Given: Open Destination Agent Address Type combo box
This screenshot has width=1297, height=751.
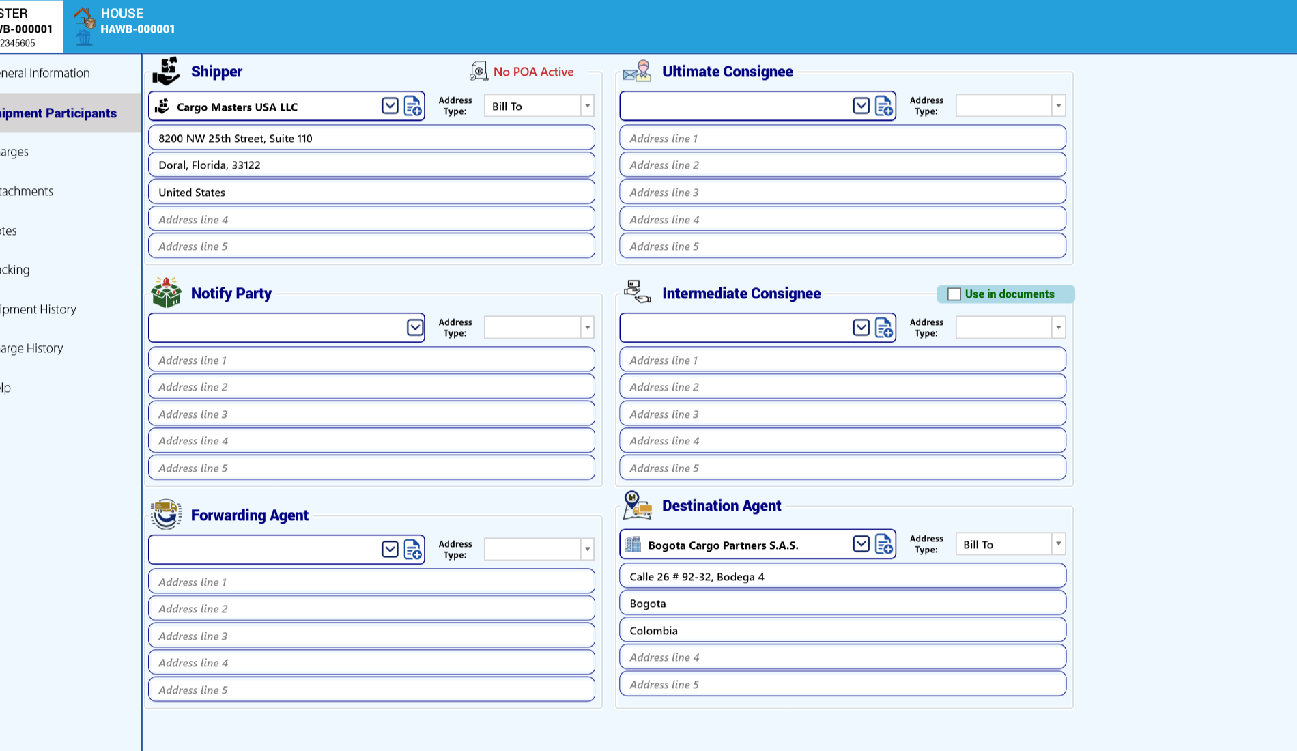Looking at the screenshot, I should click(1010, 544).
